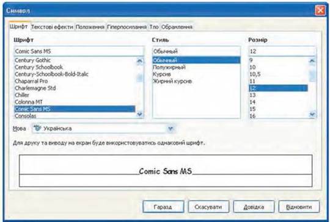The height and width of the screenshot is (222, 330).
Task: Select font size 11
Action: click(279, 81)
